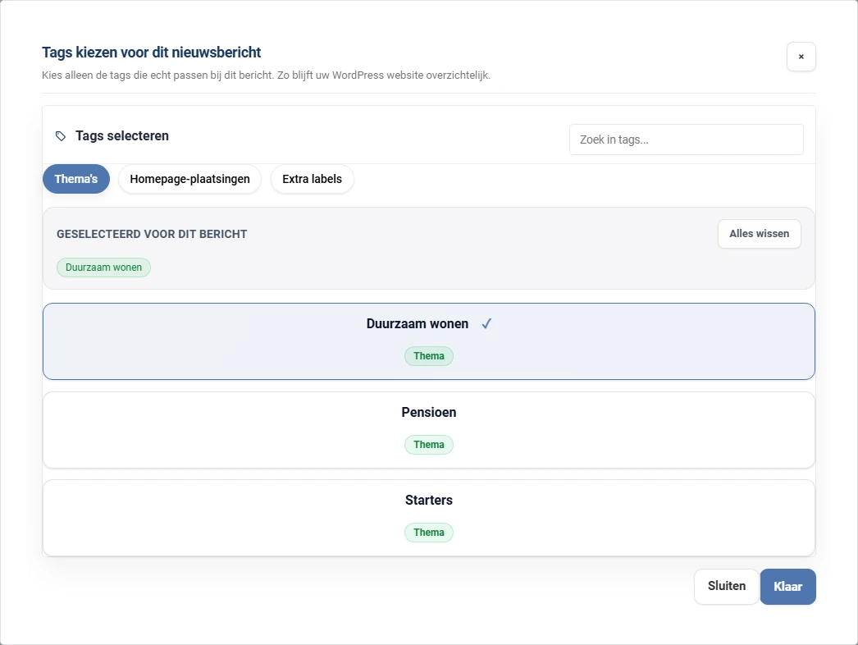858x645 pixels.
Task: Click the Thema badge under Pensioen
Action: point(429,445)
